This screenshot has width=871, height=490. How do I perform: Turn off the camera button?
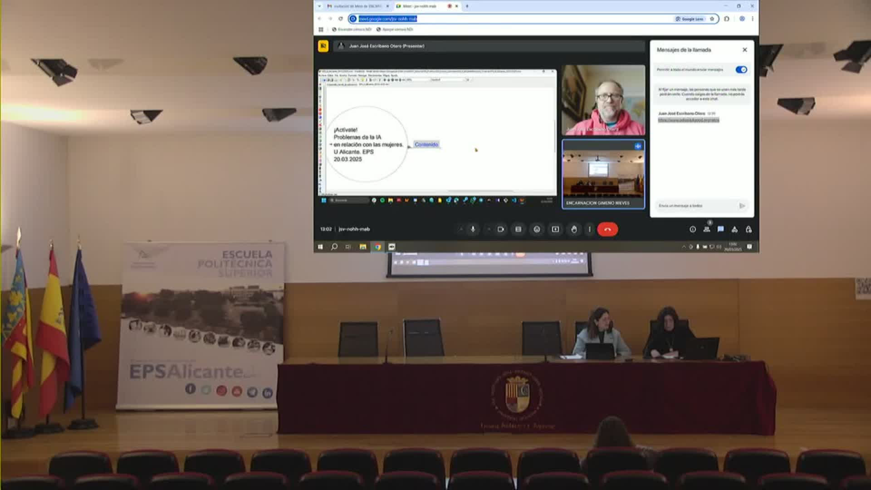500,229
